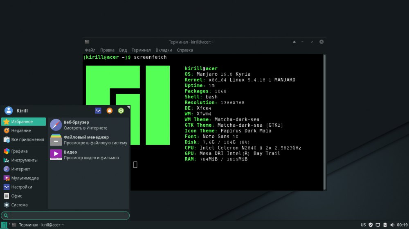Open the Вид menu in terminal
Viewport: 409px width, 229px height.
pos(123,50)
